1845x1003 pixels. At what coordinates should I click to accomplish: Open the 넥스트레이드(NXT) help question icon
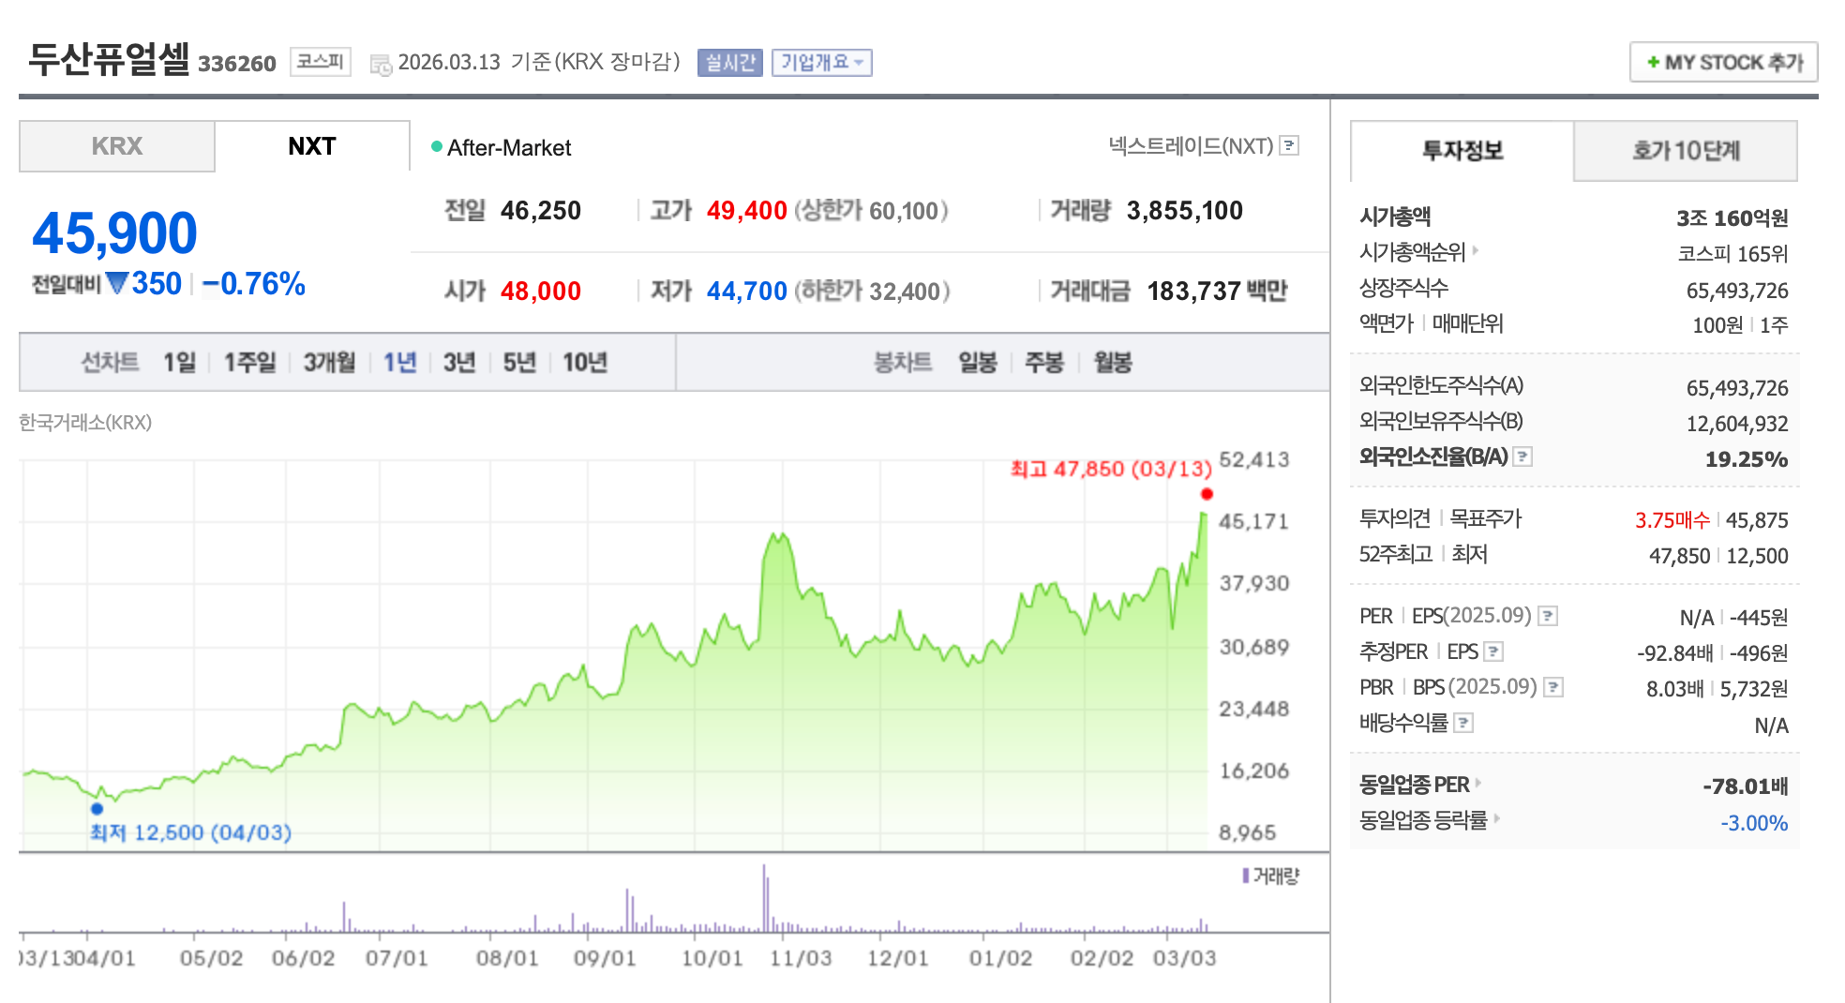click(x=1290, y=145)
